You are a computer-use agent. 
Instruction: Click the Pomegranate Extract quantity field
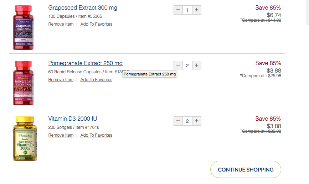click(x=187, y=65)
